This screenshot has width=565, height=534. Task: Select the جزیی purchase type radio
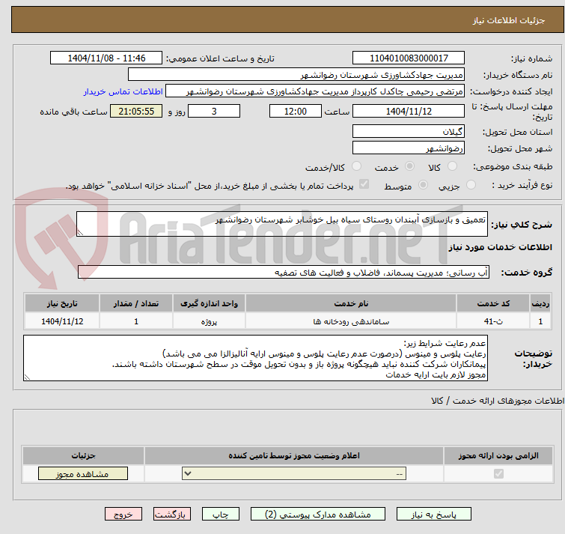coord(471,185)
